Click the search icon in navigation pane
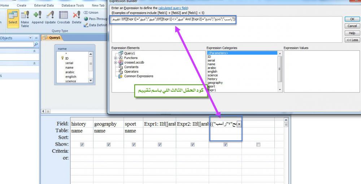Viewport: 361px width, 184px height. 36,45
